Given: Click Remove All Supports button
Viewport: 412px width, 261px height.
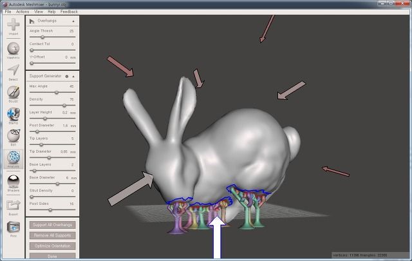Looking at the screenshot, I should pos(53,235).
